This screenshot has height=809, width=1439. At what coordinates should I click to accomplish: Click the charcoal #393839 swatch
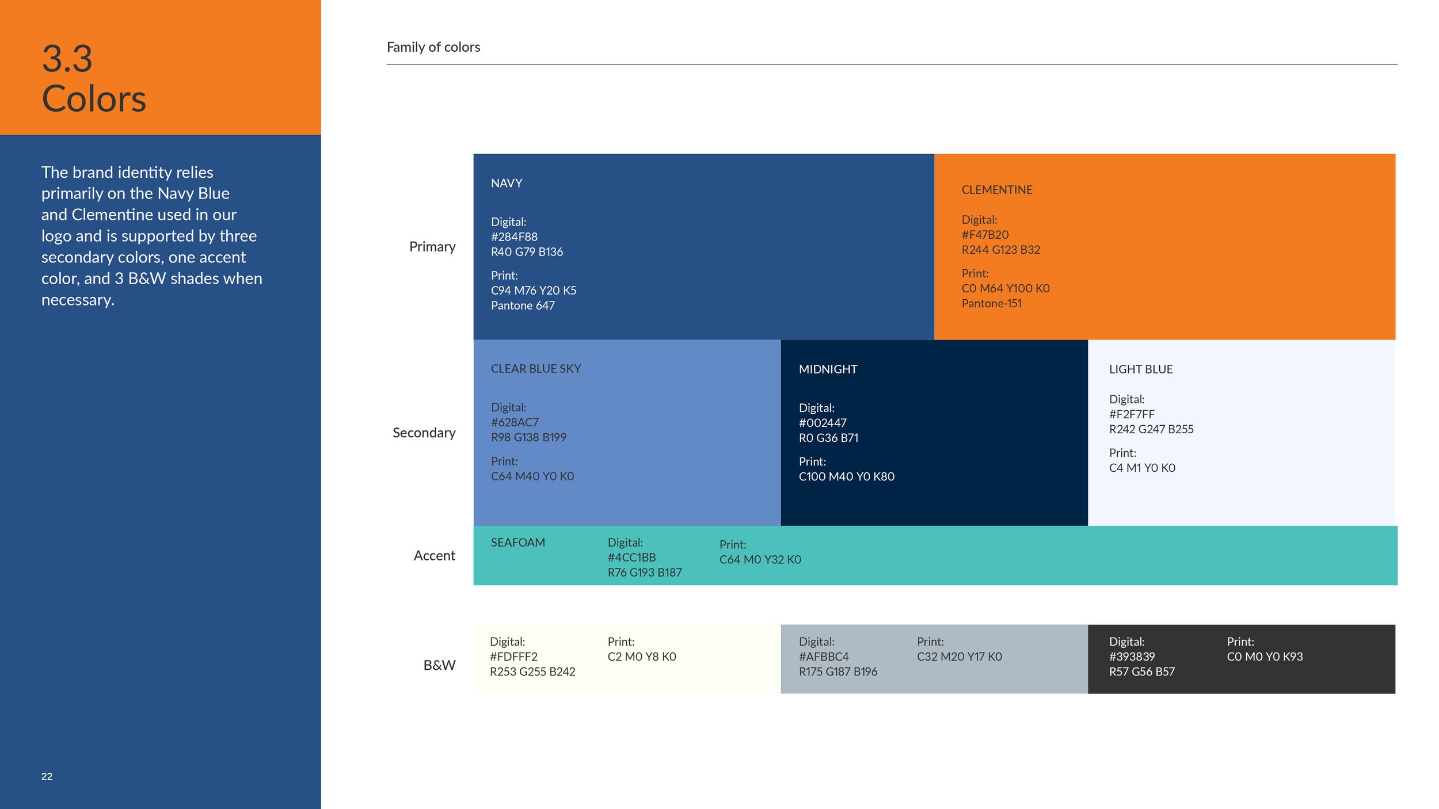pyautogui.click(x=1242, y=659)
